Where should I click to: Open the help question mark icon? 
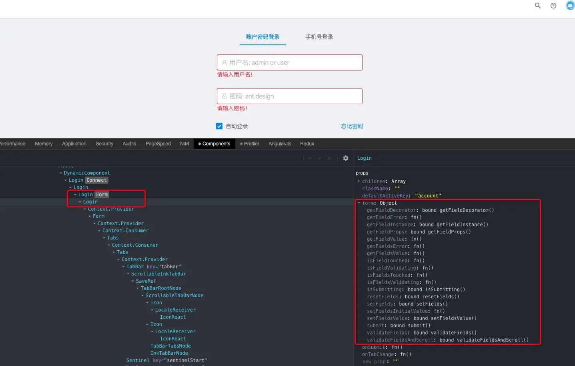point(553,6)
